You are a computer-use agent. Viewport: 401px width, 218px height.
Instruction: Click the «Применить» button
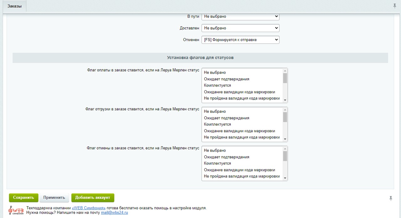coord(54,198)
